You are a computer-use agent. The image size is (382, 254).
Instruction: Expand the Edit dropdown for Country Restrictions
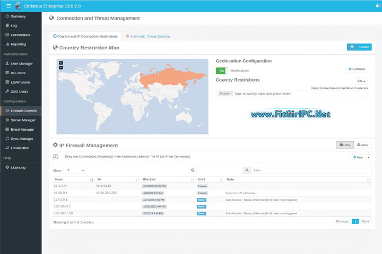pos(361,81)
